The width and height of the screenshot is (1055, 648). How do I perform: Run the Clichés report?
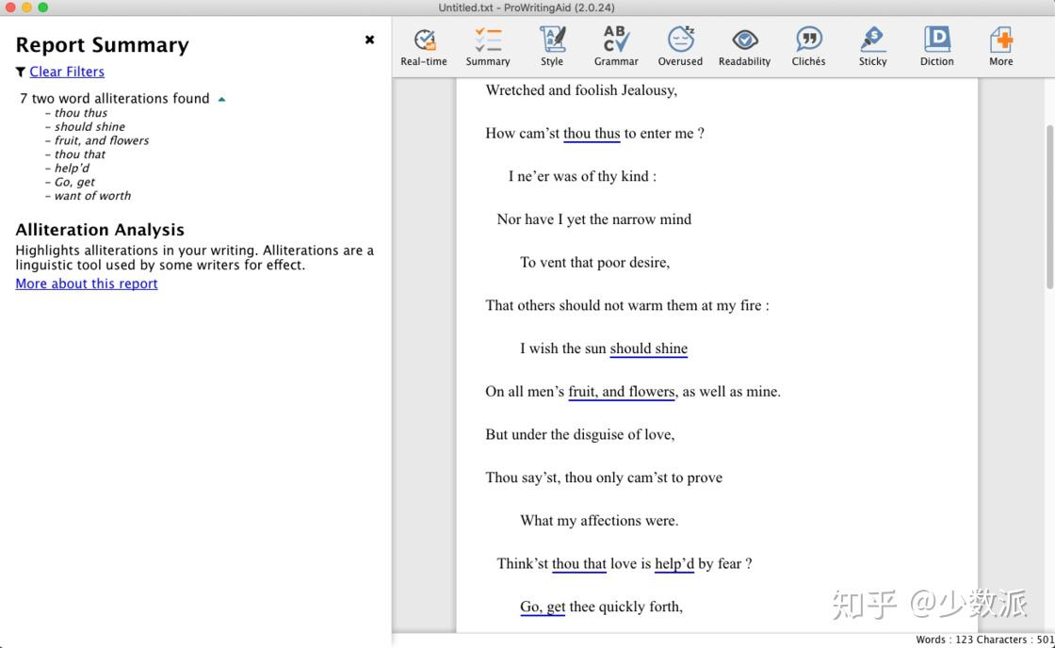[x=809, y=46]
